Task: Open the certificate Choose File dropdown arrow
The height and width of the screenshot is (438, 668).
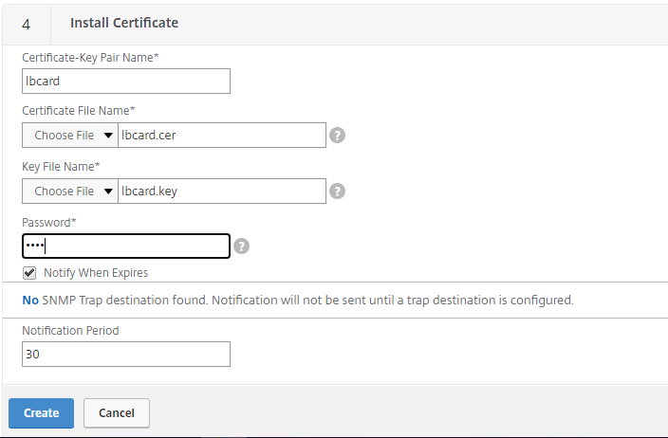Action: pyautogui.click(x=109, y=136)
